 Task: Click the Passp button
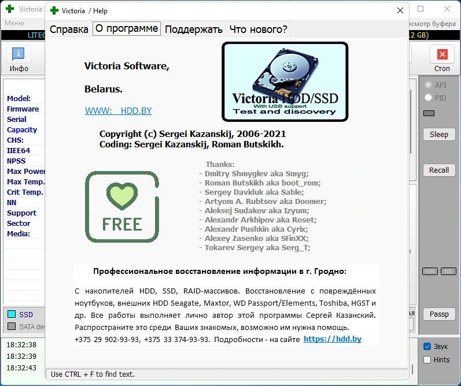[x=439, y=314]
